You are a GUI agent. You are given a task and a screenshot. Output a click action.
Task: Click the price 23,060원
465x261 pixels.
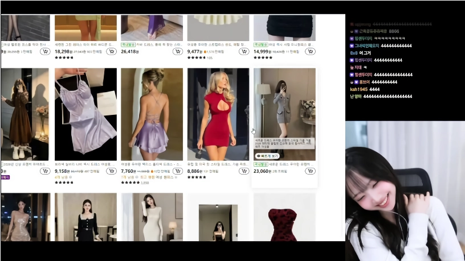pyautogui.click(x=262, y=171)
